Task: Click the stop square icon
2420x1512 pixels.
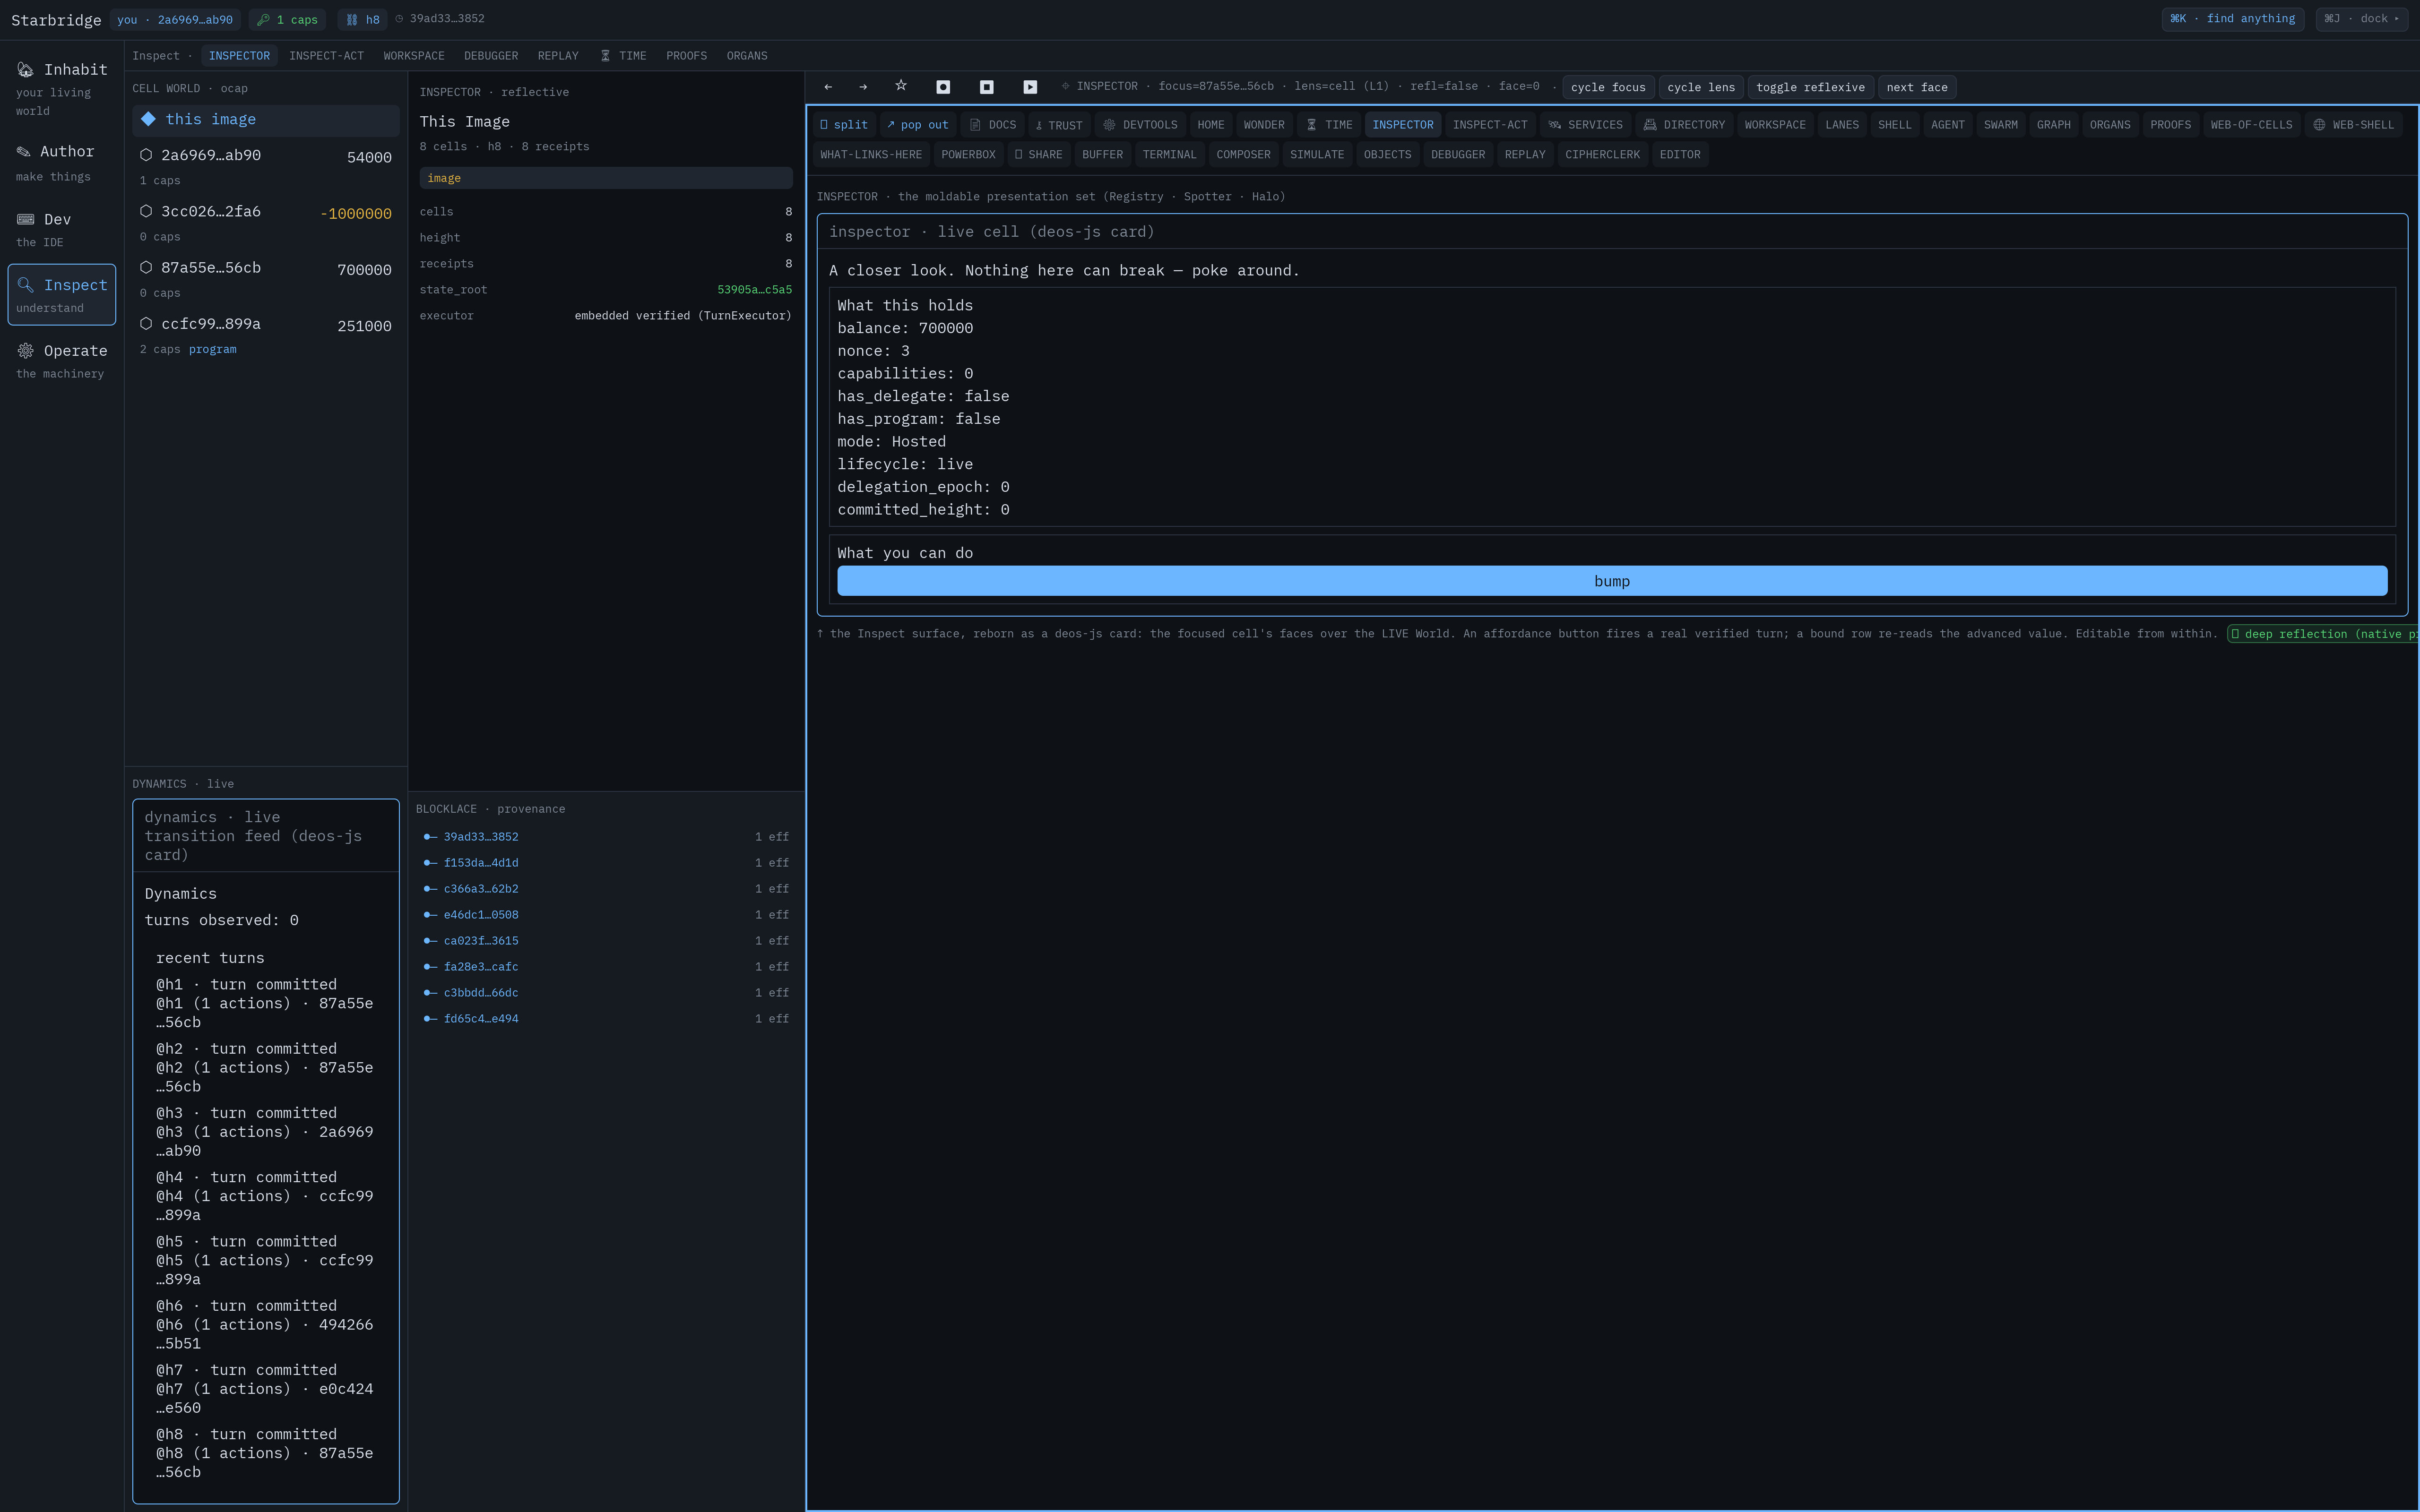Action: point(987,87)
